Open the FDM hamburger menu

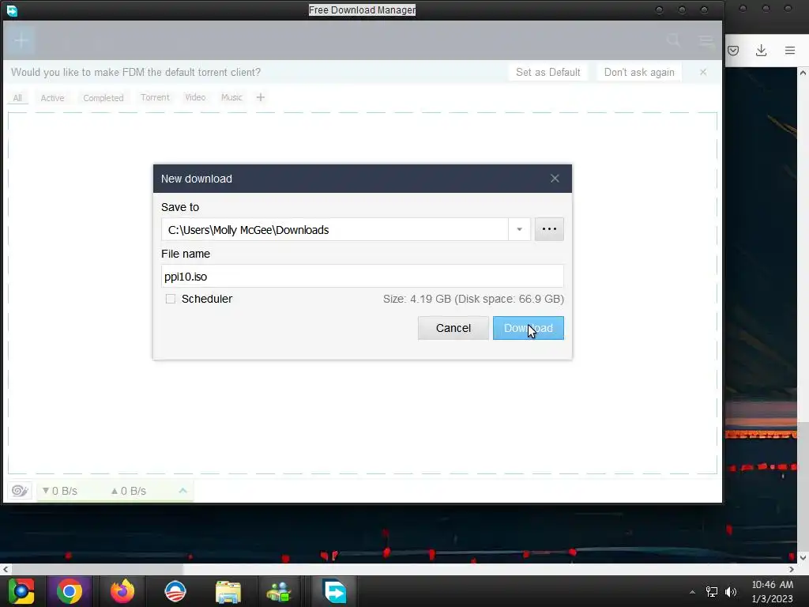pyautogui.click(x=706, y=40)
